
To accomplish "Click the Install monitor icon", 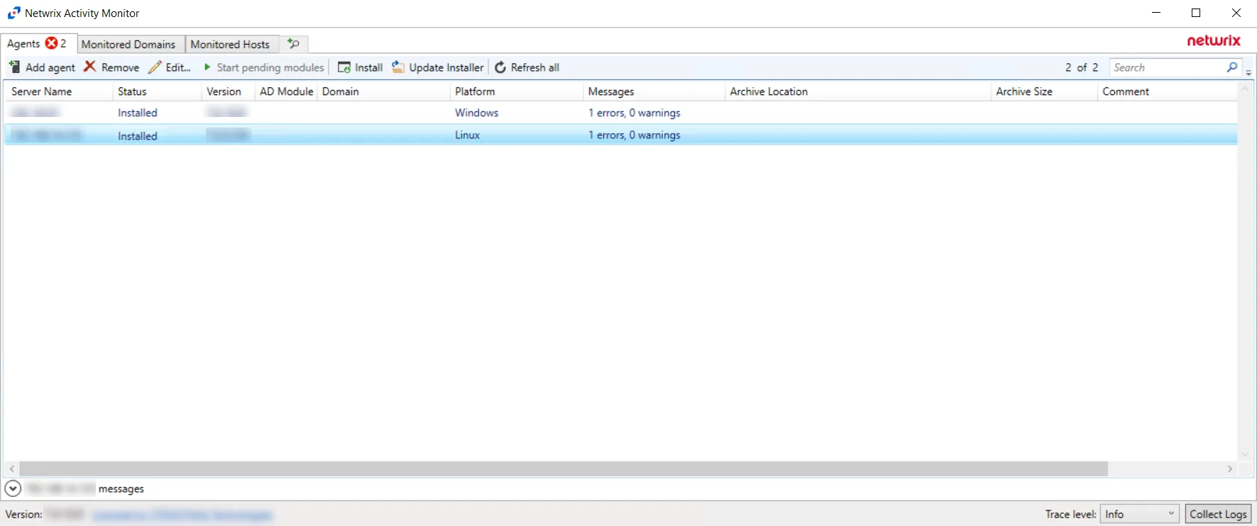I will [x=344, y=67].
